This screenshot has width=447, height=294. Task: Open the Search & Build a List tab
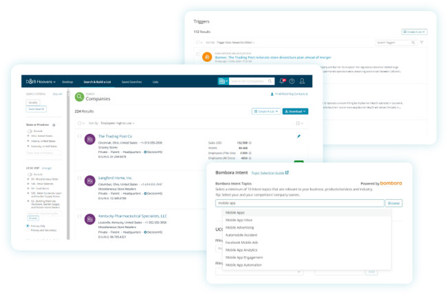tap(97, 82)
